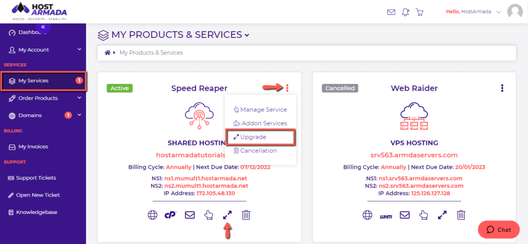This screenshot has height=244, width=528.
Task: Open WHM icon on Web Raider card
Action: (386, 216)
